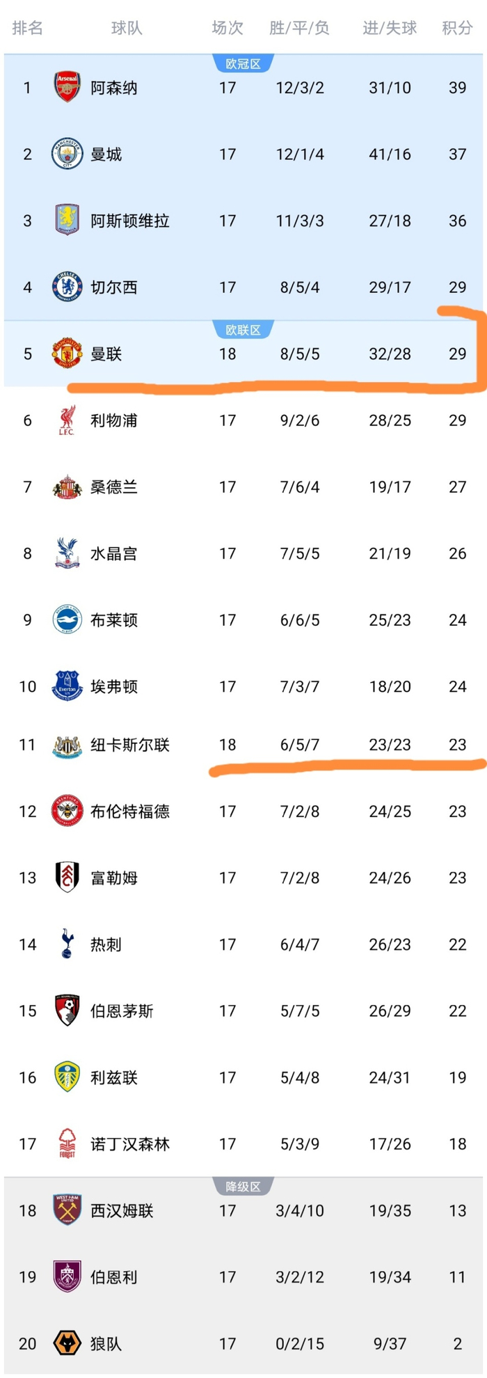Click the Tottenham (热刺) cockerel crest
The height and width of the screenshot is (1378, 487).
(x=67, y=944)
